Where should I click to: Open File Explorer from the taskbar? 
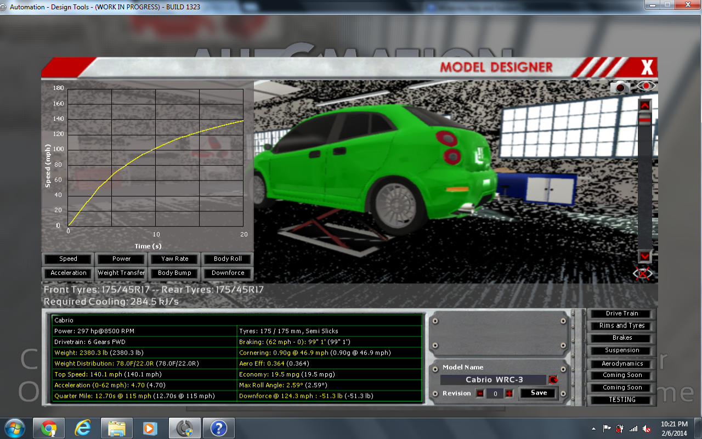(x=117, y=428)
